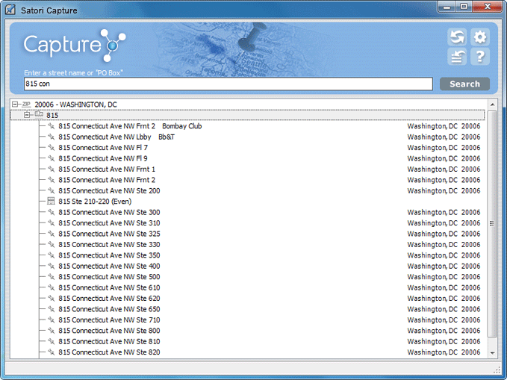
Task: Select 815 Connecticut Ave NW Ste 620
Action: 109,298
